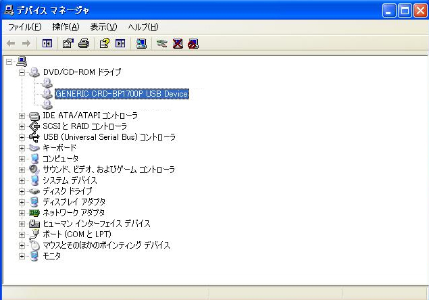429x300 pixels.
Task: Click the USB controller category icon
Action: point(34,137)
